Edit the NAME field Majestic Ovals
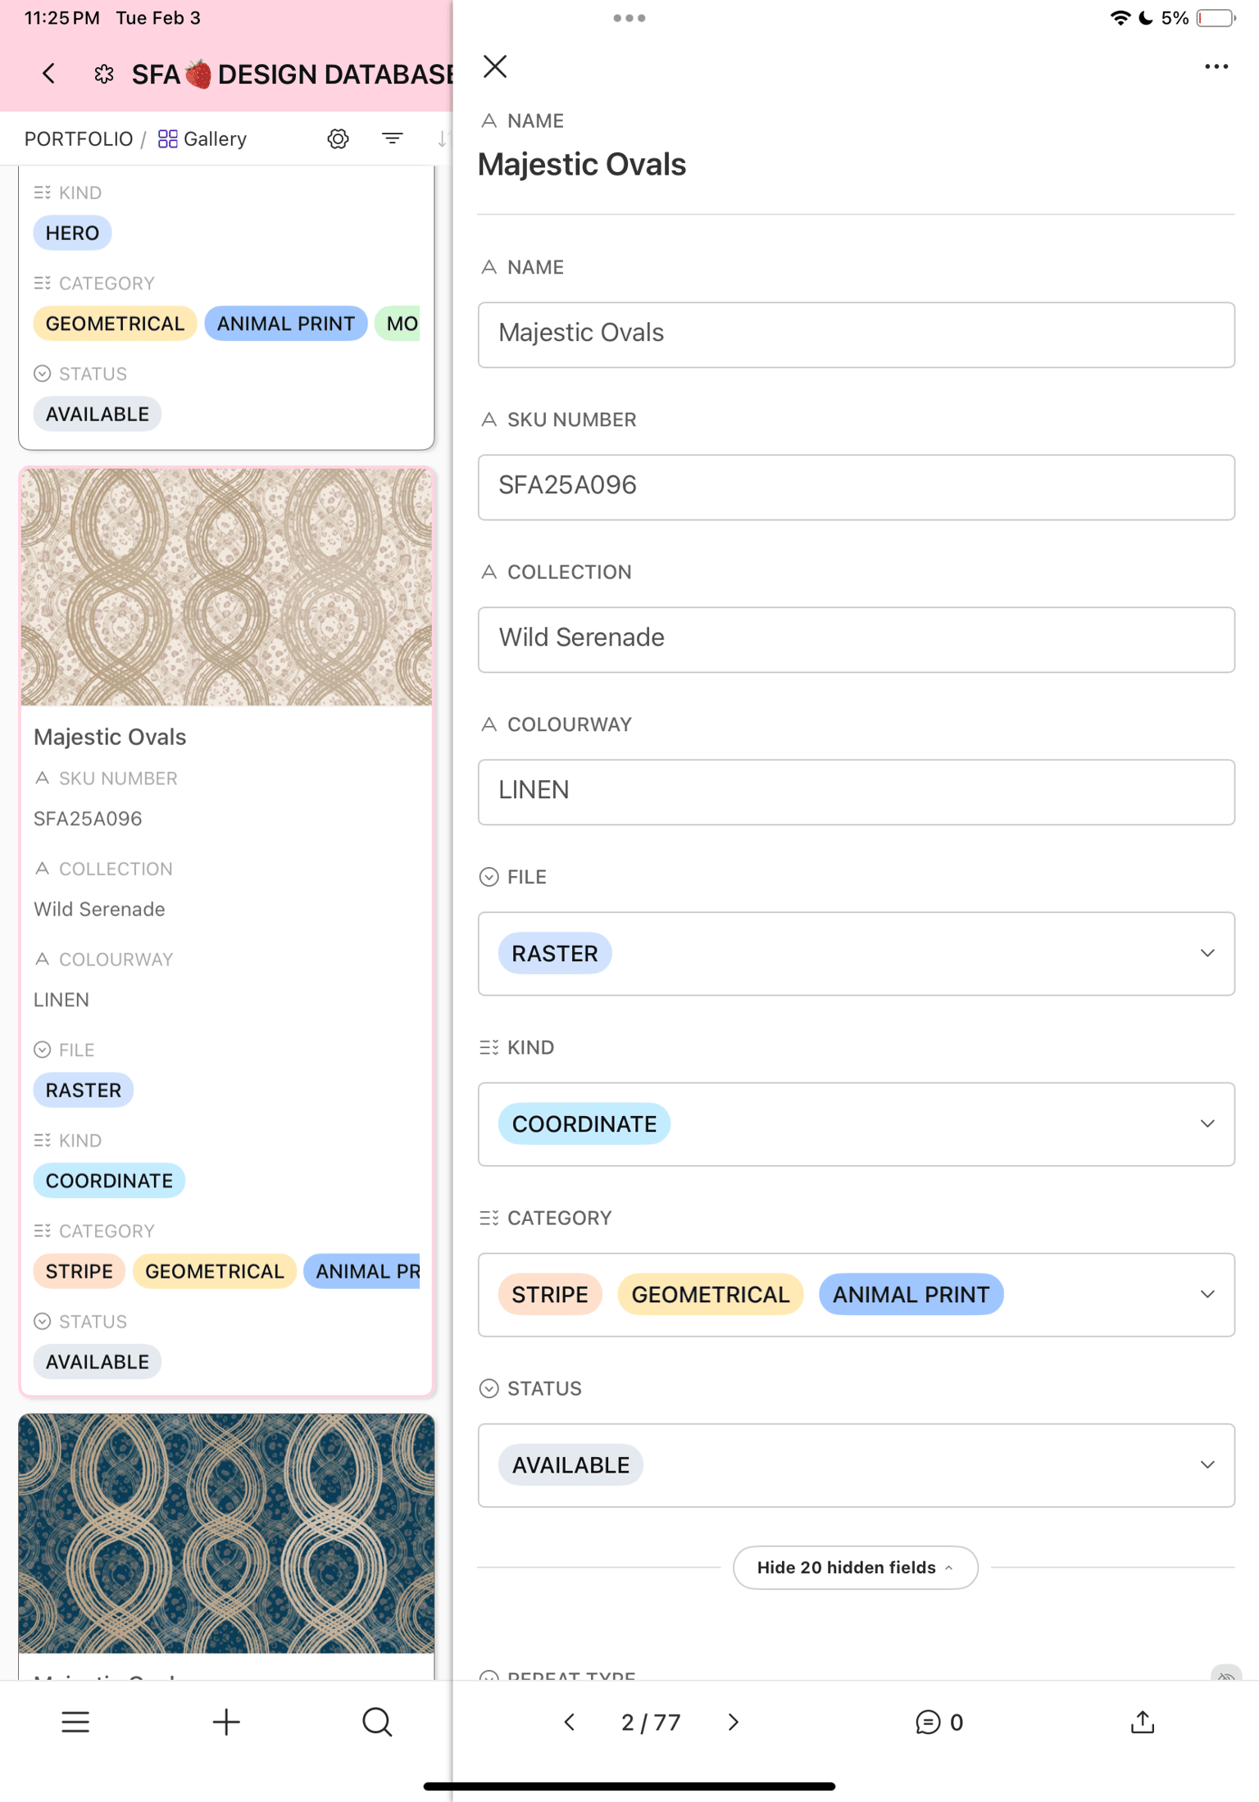Viewport: 1259px width, 1802px height. pyautogui.click(x=857, y=334)
